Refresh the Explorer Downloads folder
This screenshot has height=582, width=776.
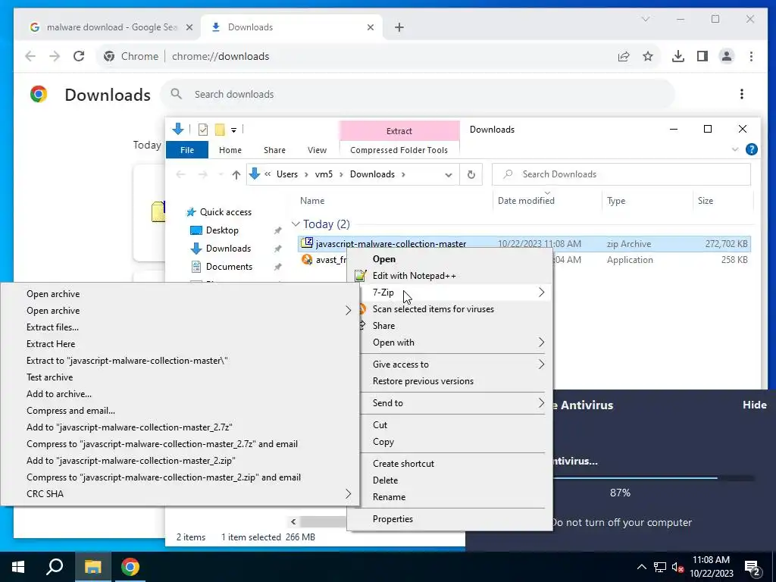(x=471, y=175)
